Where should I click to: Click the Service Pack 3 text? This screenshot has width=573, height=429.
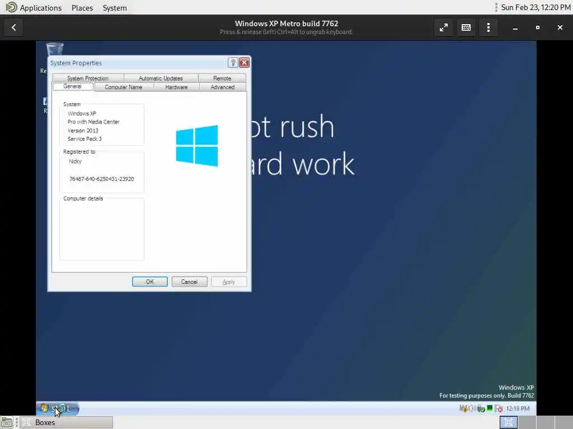tap(85, 139)
